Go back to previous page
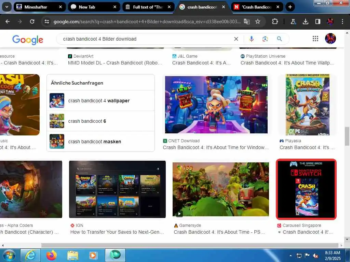This screenshot has width=350, height=262. pos(8,21)
